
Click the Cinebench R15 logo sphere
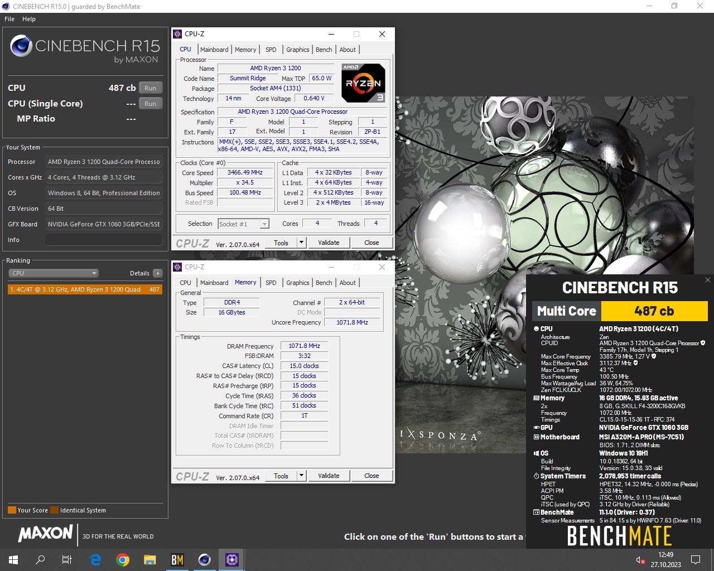(21, 46)
